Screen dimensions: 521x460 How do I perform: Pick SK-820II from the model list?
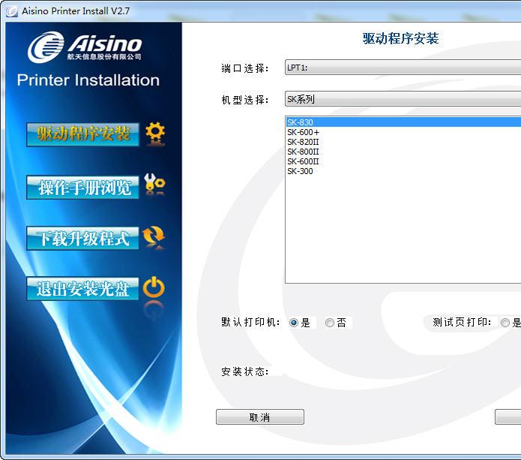tap(303, 142)
